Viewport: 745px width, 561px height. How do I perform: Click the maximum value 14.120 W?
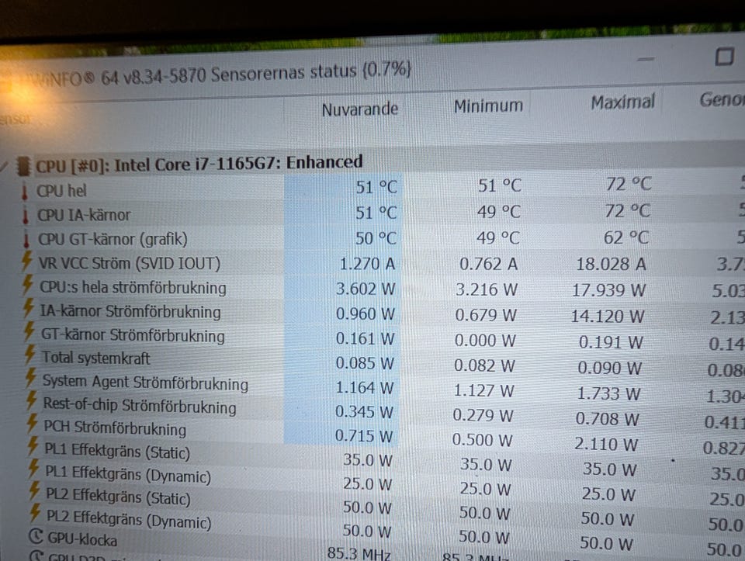click(x=607, y=317)
